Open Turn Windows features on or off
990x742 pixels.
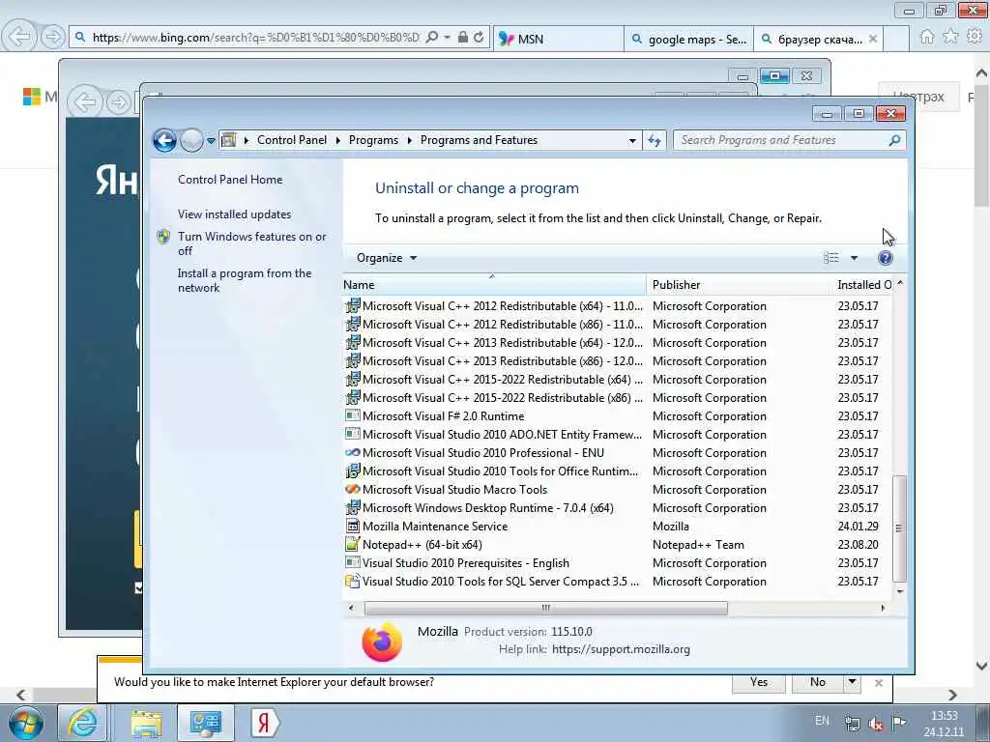(251, 243)
